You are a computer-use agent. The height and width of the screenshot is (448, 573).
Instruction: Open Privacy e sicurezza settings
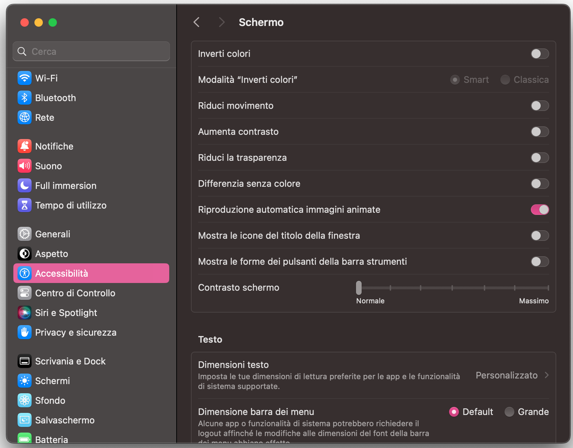[x=24, y=332]
